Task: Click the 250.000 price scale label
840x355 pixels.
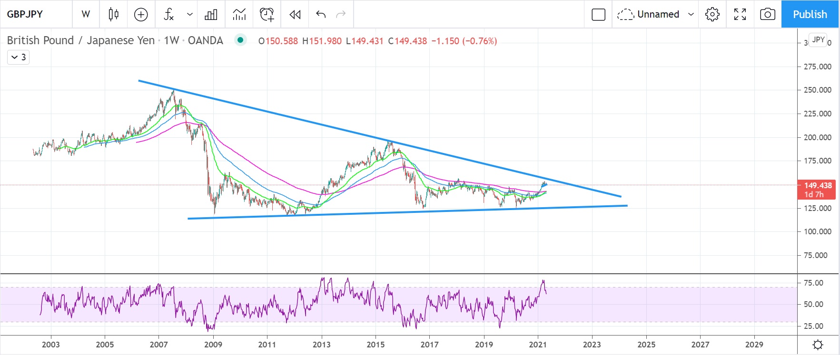Action: tap(817, 90)
